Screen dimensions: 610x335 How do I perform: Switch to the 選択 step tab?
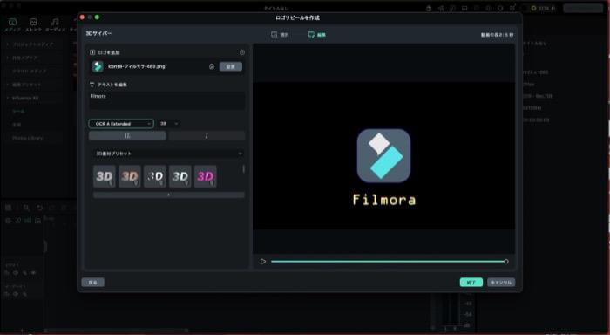click(280, 35)
